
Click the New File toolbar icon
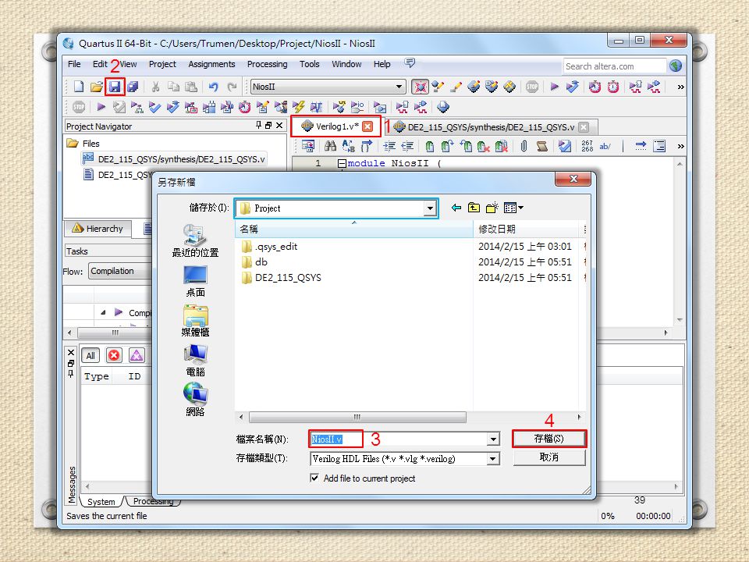79,87
